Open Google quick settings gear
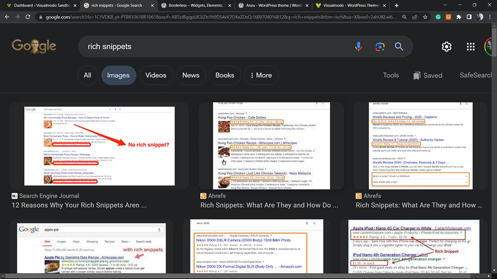 pos(447,47)
